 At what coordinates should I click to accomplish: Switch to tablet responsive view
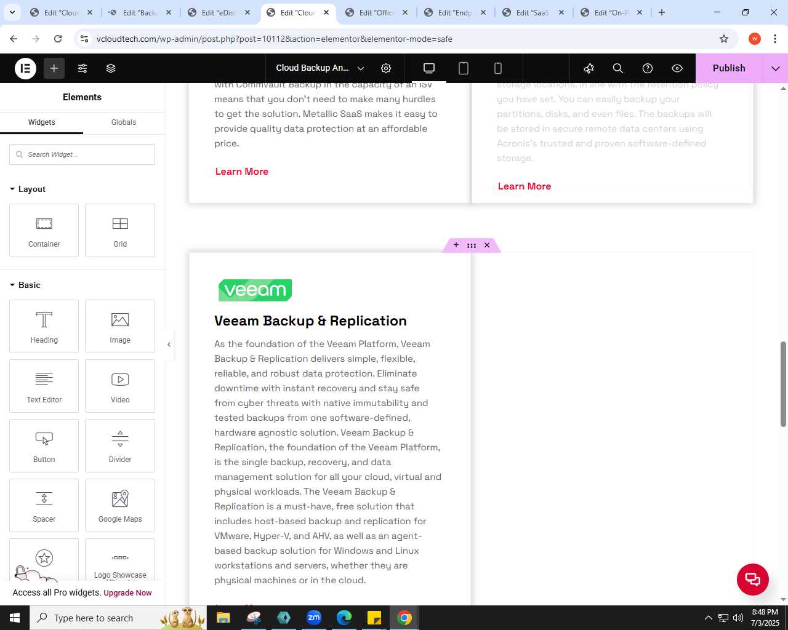pyautogui.click(x=464, y=68)
